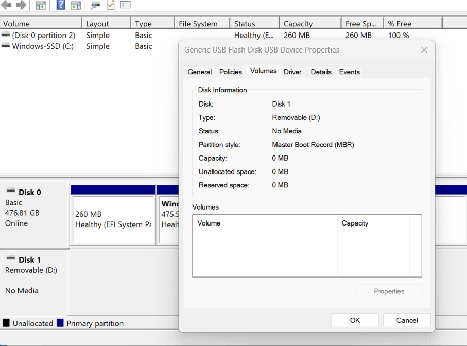The height and width of the screenshot is (346, 467).
Task: Select the 260 MB EFI System partition block
Action: [x=113, y=219]
